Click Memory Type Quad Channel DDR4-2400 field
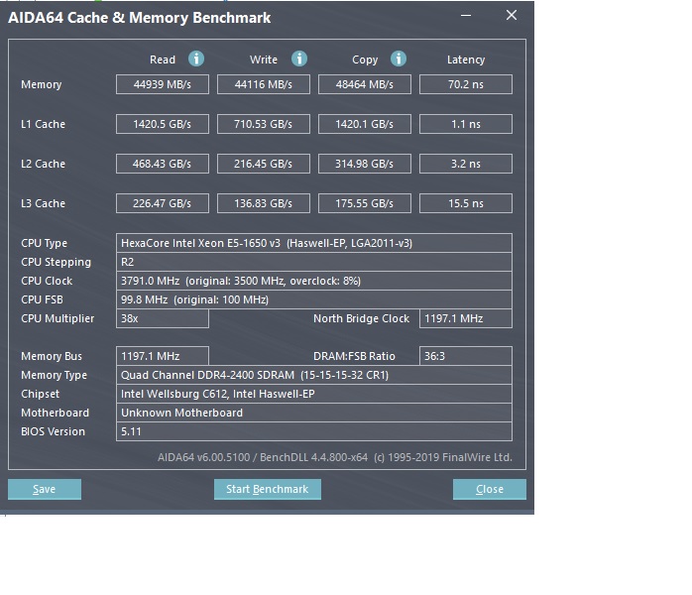 coord(314,375)
